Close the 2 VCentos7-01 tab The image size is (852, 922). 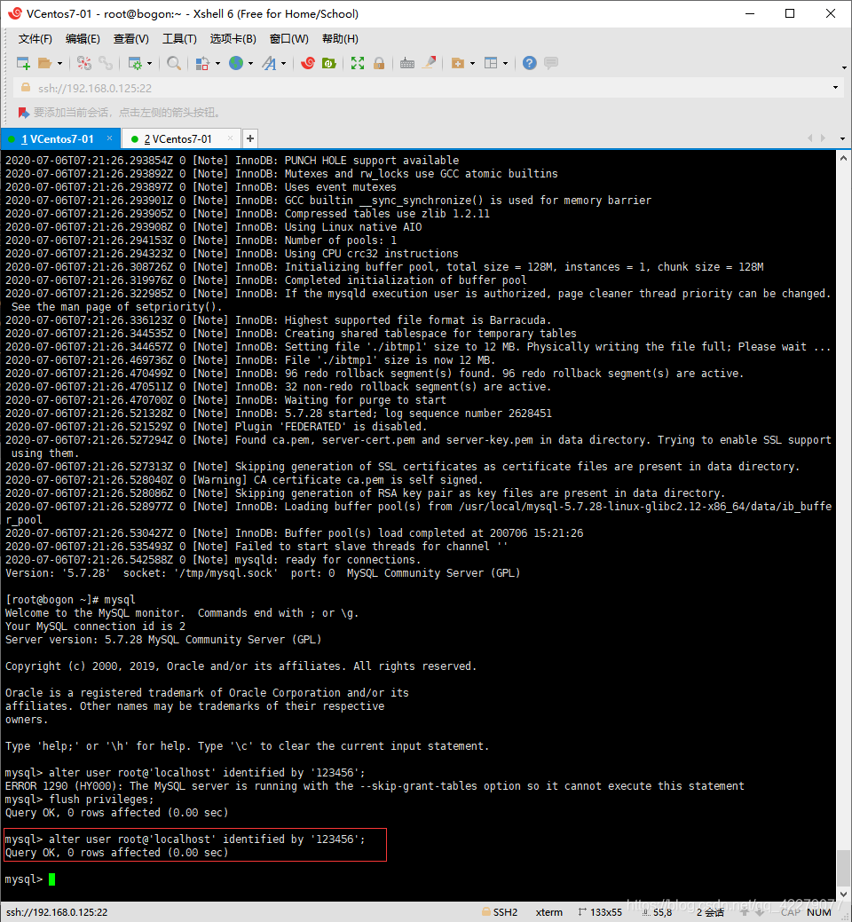click(x=230, y=138)
